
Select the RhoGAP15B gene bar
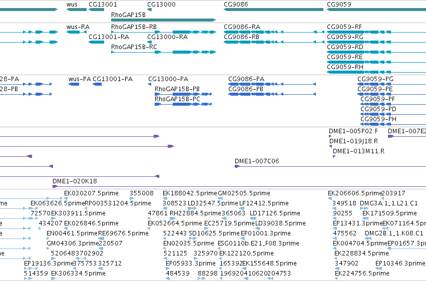[x=163, y=20]
